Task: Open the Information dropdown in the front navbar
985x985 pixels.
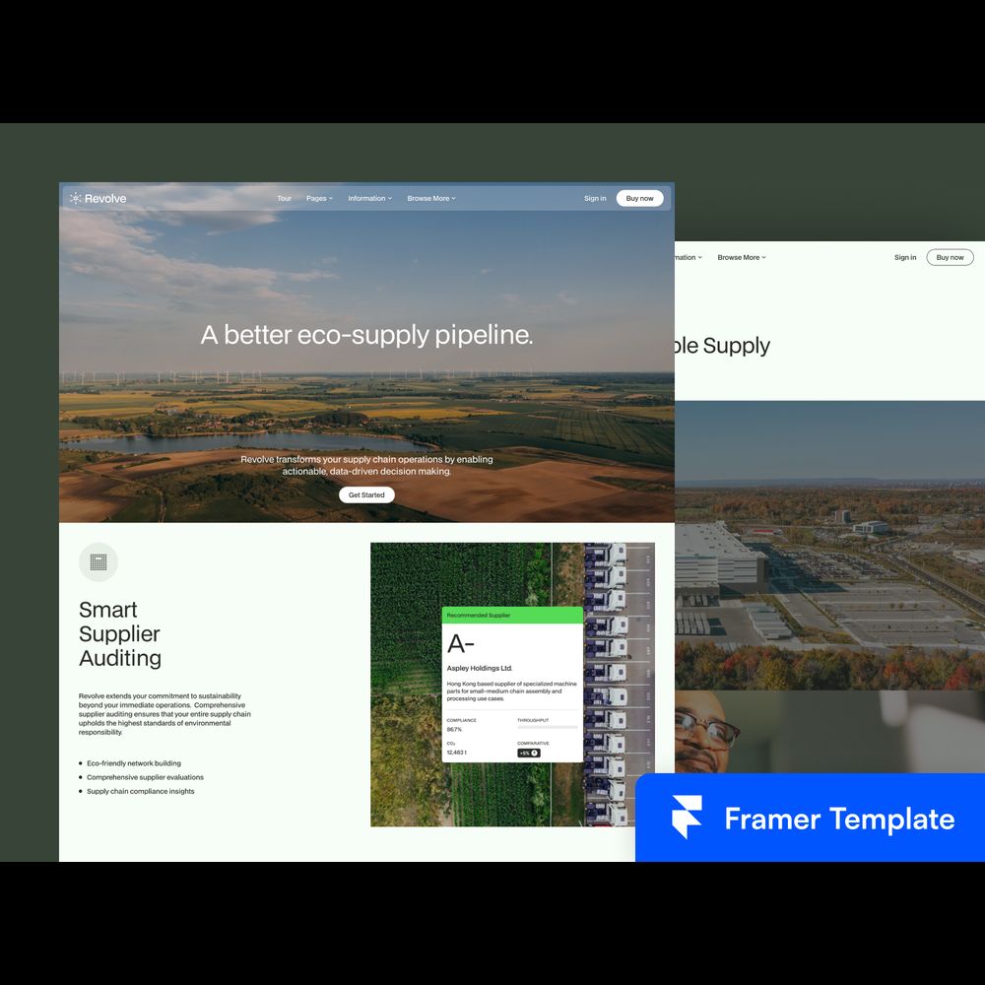Action: (369, 198)
